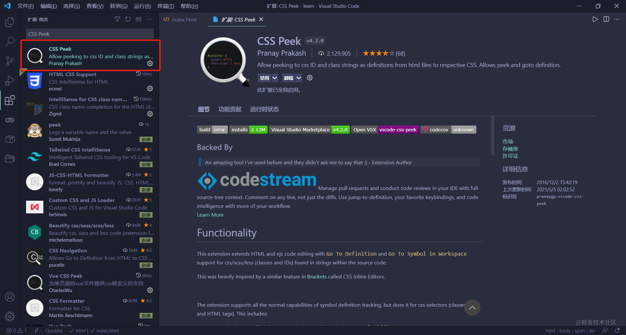Install the Tailwind CSS IntelliSense extension

(x=146, y=164)
